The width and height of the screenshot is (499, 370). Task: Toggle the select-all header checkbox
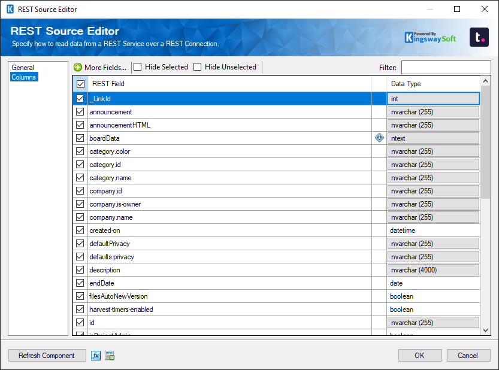[x=80, y=84]
